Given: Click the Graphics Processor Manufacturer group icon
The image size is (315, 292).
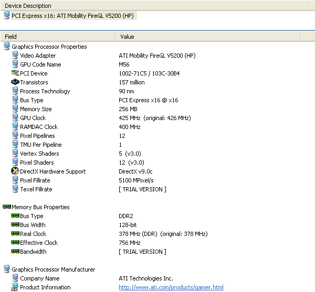Looking at the screenshot, I should pos(7,269).
